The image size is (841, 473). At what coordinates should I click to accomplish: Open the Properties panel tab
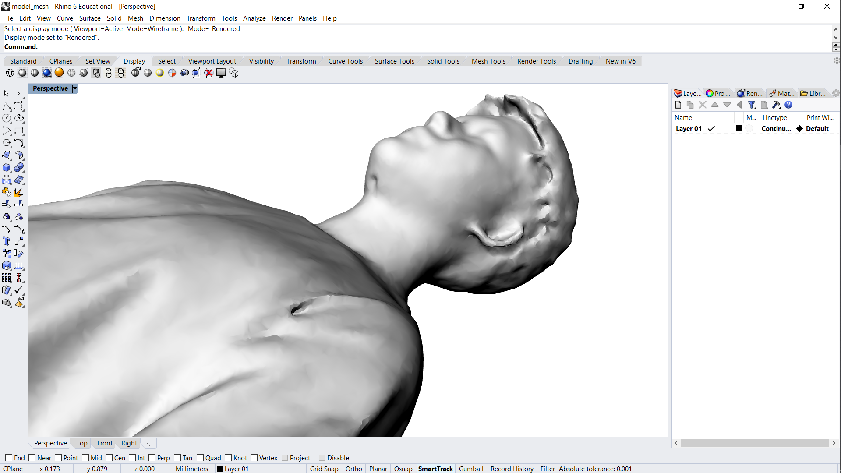[718, 93]
